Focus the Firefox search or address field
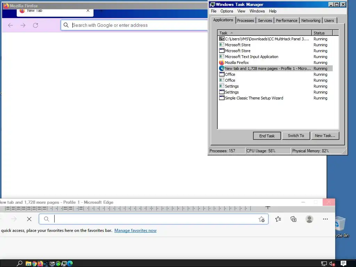 [134, 25]
